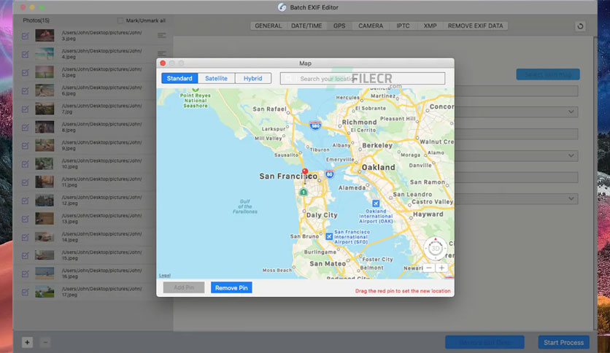Open details icon for 3.jpeg row

161,36
